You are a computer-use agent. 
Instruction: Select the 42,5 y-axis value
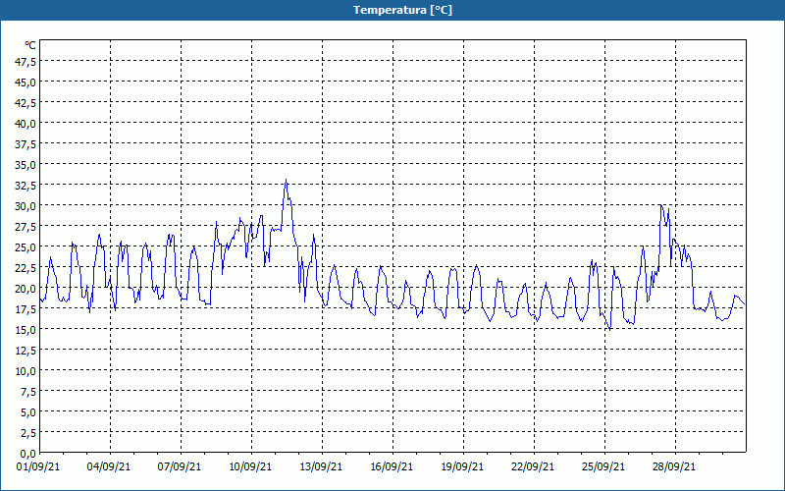(x=26, y=103)
